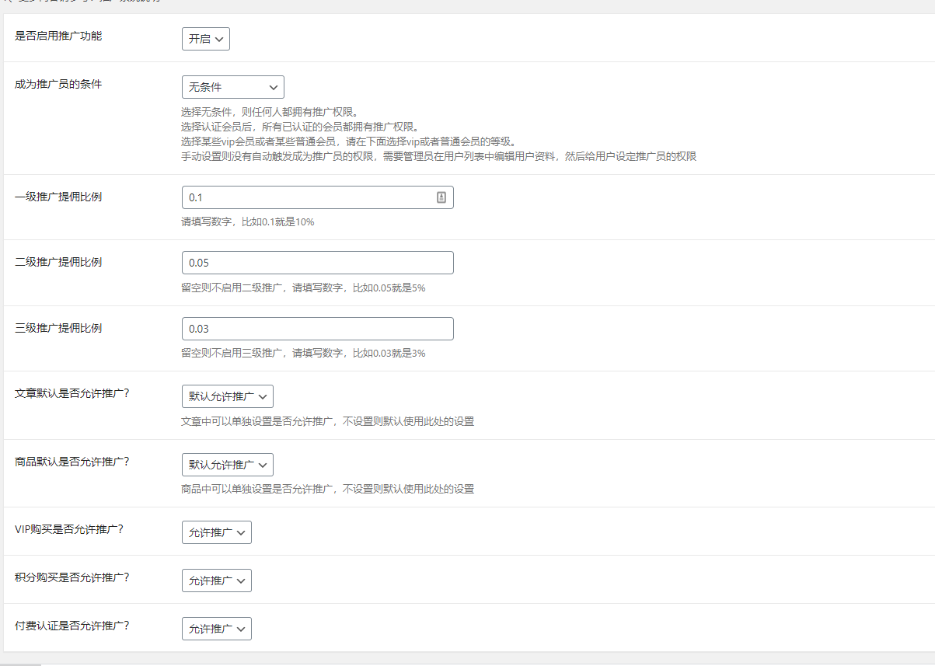The width and height of the screenshot is (935, 666).
Task: Click the 无条件 combo box chevron
Action: [x=272, y=86]
